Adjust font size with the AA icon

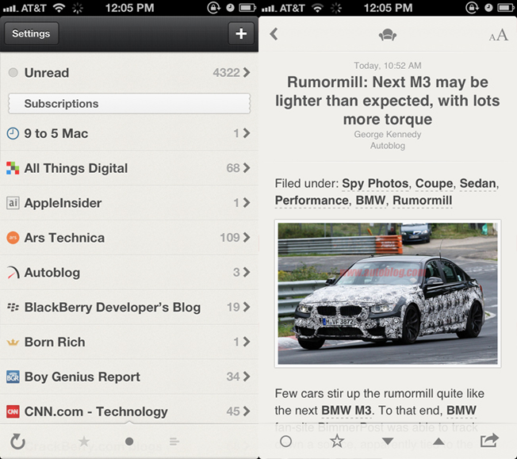click(x=498, y=35)
